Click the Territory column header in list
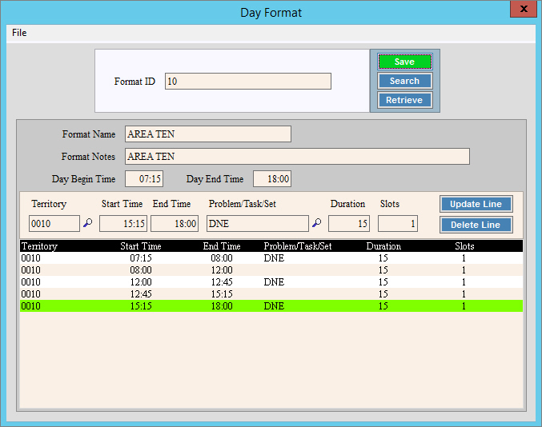 coord(39,246)
